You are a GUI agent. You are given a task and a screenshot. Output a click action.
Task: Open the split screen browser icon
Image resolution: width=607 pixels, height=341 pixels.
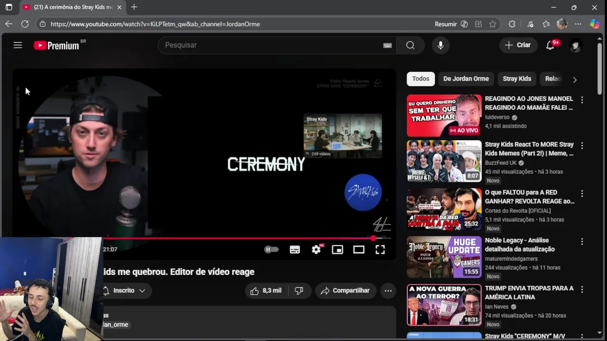(x=478, y=24)
